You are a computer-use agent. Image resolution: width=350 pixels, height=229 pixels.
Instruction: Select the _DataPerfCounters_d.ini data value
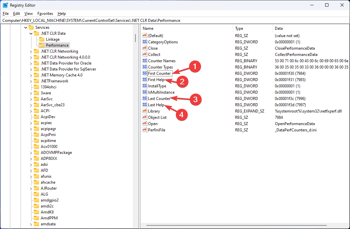pyautogui.click(x=296, y=130)
